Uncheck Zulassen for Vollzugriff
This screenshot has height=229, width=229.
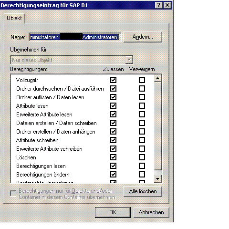(113, 80)
